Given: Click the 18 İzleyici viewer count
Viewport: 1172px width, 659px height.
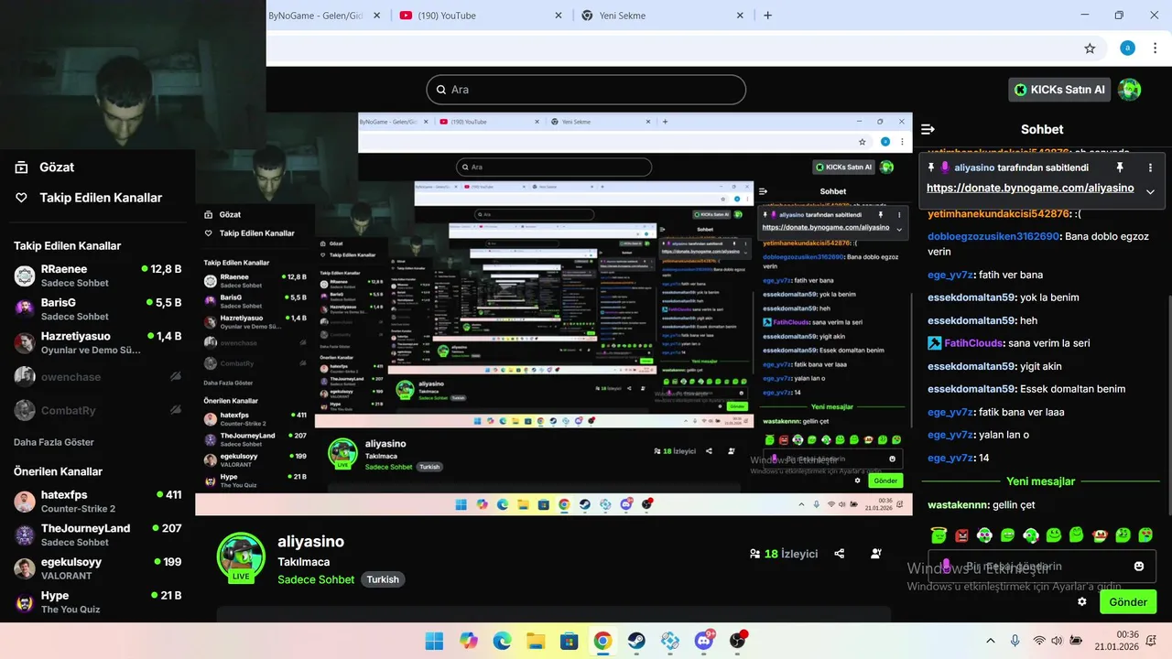Looking at the screenshot, I should (x=783, y=554).
